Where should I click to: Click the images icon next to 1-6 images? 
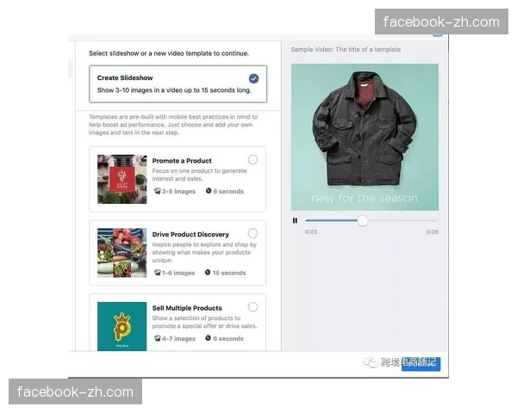[158, 273]
